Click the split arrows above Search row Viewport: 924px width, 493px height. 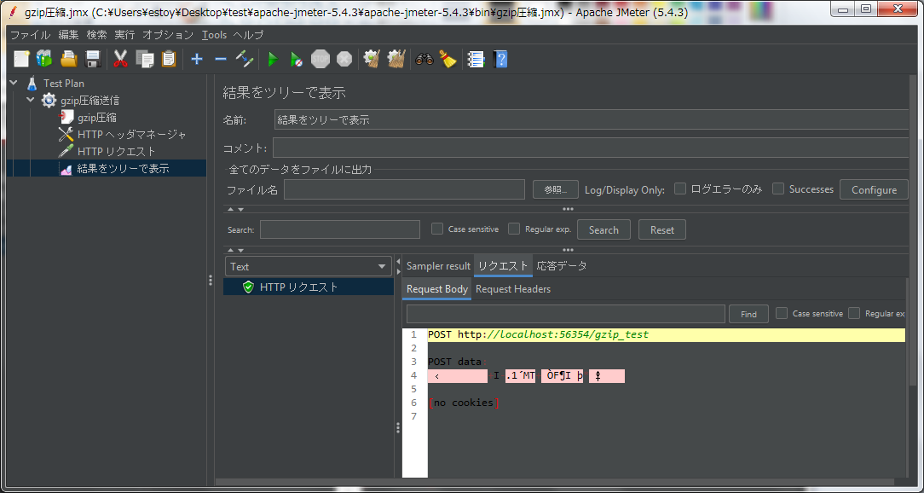[236, 209]
